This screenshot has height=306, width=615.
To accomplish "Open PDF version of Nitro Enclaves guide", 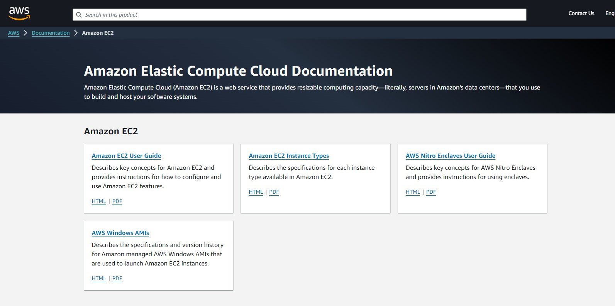I will (x=431, y=192).
